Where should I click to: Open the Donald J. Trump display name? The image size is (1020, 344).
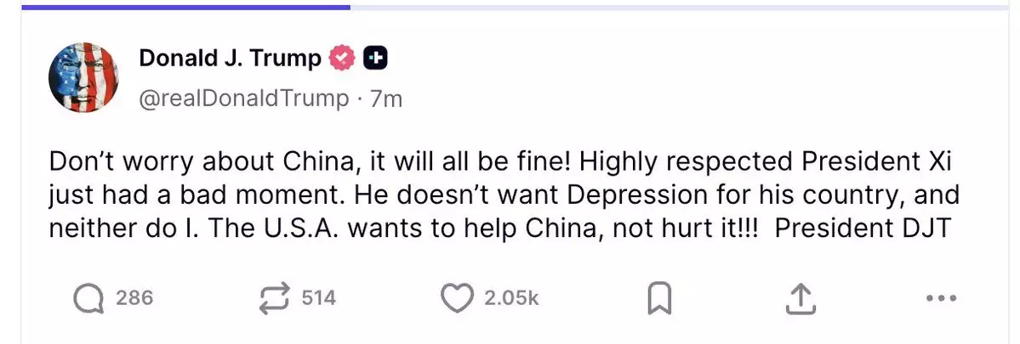pyautogui.click(x=230, y=58)
